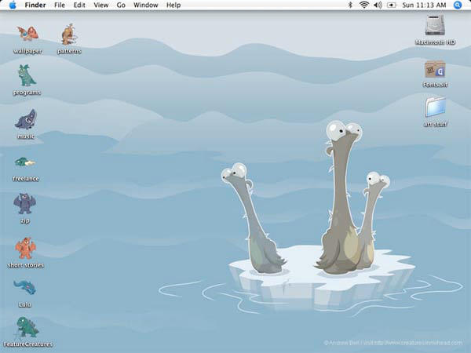Click the 'wallpaper' icon label
Viewport: 471px width, 353px height.
click(27, 51)
